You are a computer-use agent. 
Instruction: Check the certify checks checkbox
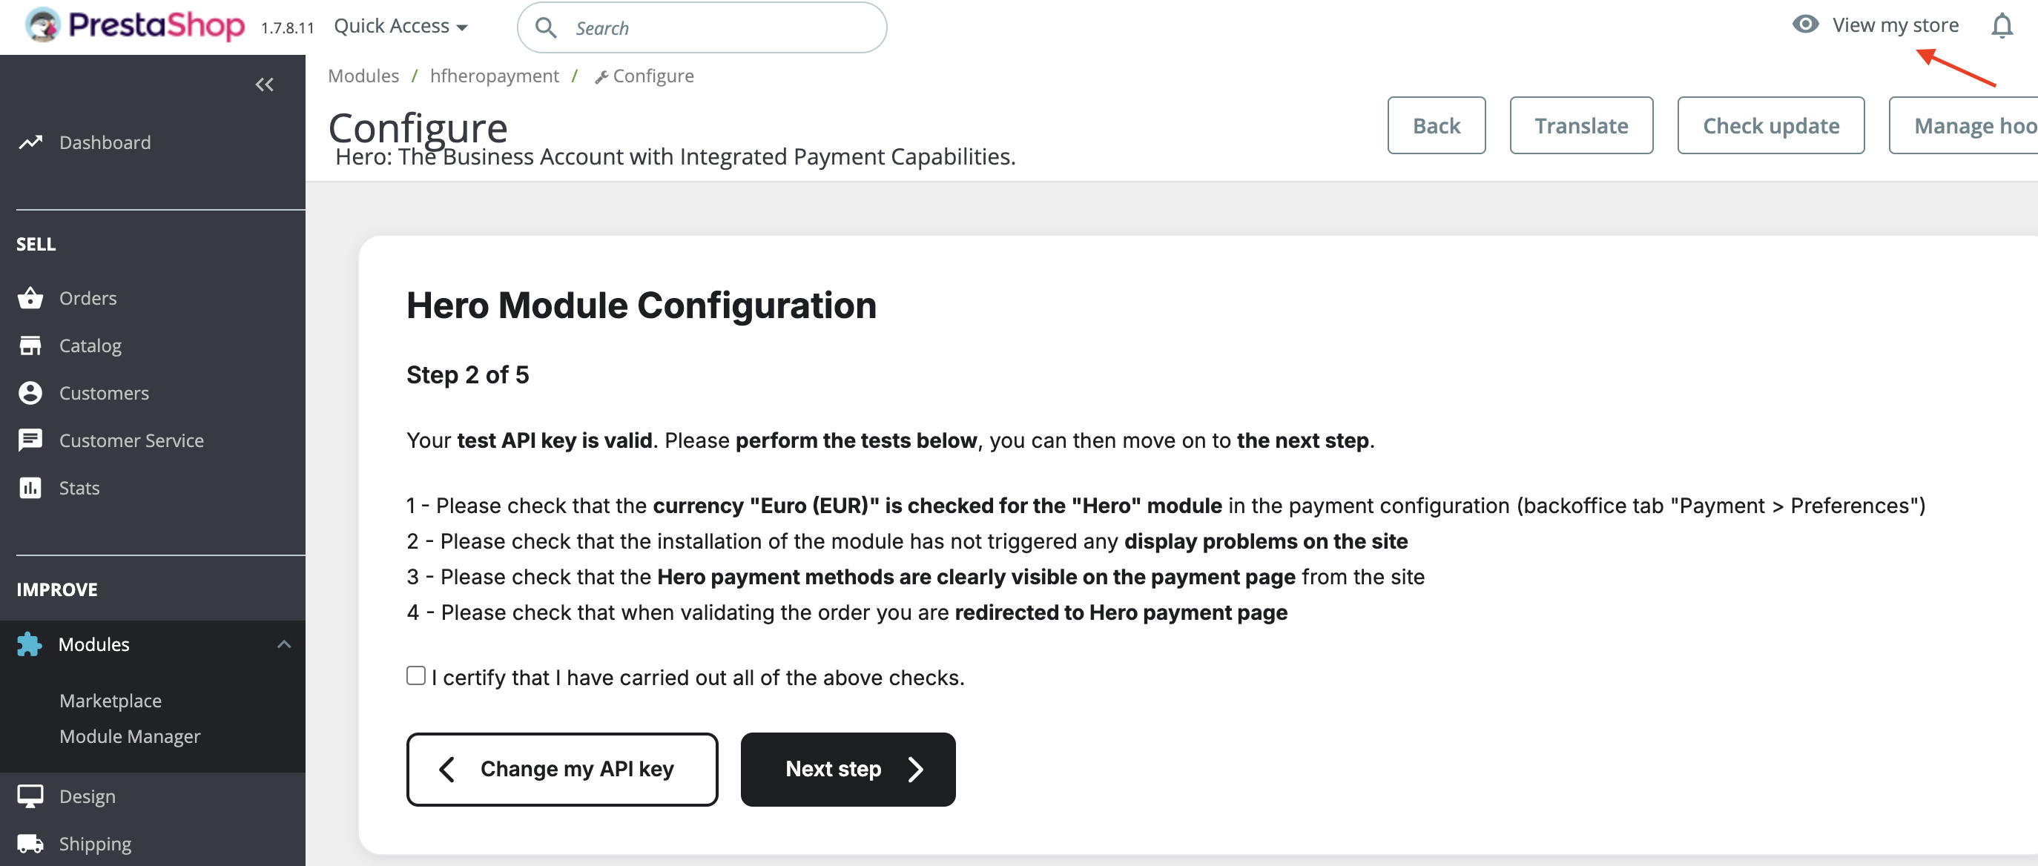pos(415,675)
